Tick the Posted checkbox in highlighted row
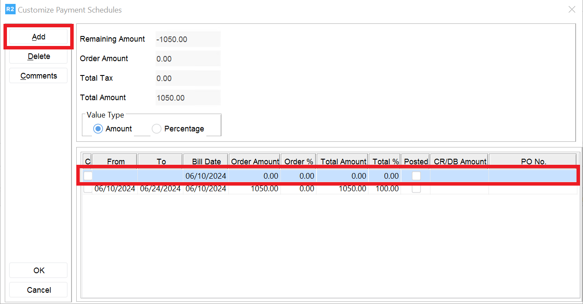The width and height of the screenshot is (583, 304). 416,176
